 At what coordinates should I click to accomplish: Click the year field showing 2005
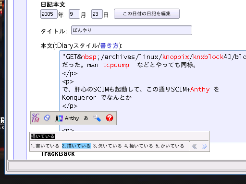49,14
